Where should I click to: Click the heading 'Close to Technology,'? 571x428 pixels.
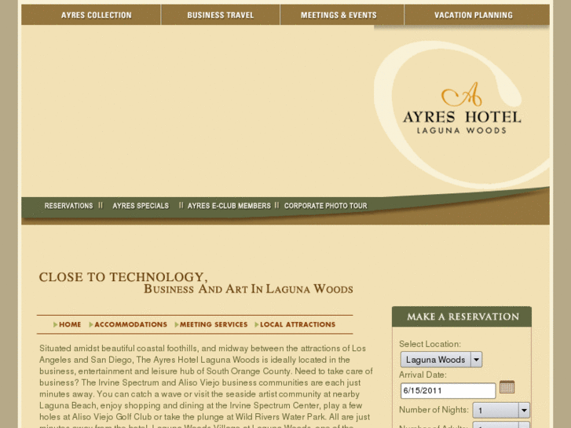pyautogui.click(x=123, y=277)
